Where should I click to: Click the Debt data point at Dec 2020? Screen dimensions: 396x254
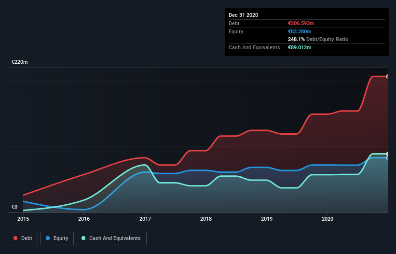pos(388,76)
